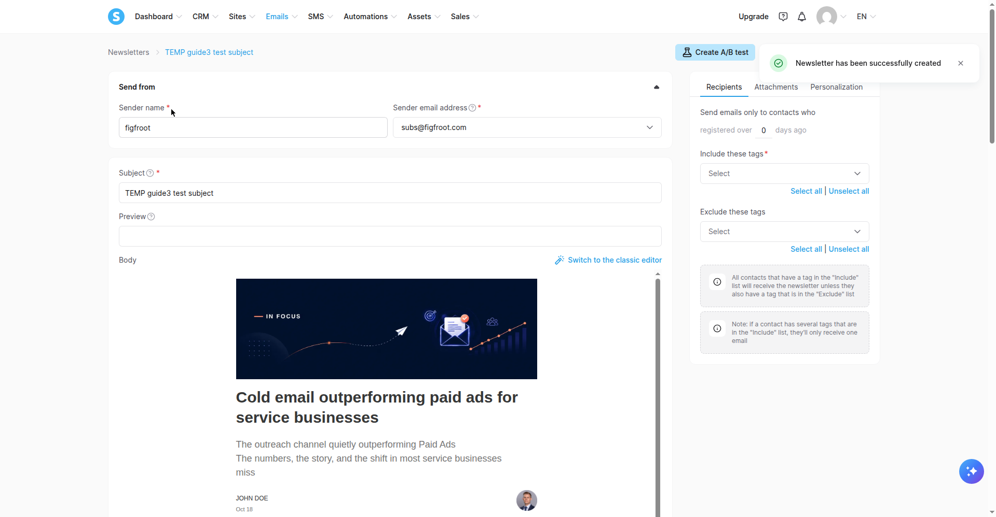Open the AI assistant sparkle button
996x517 pixels.
point(972,471)
